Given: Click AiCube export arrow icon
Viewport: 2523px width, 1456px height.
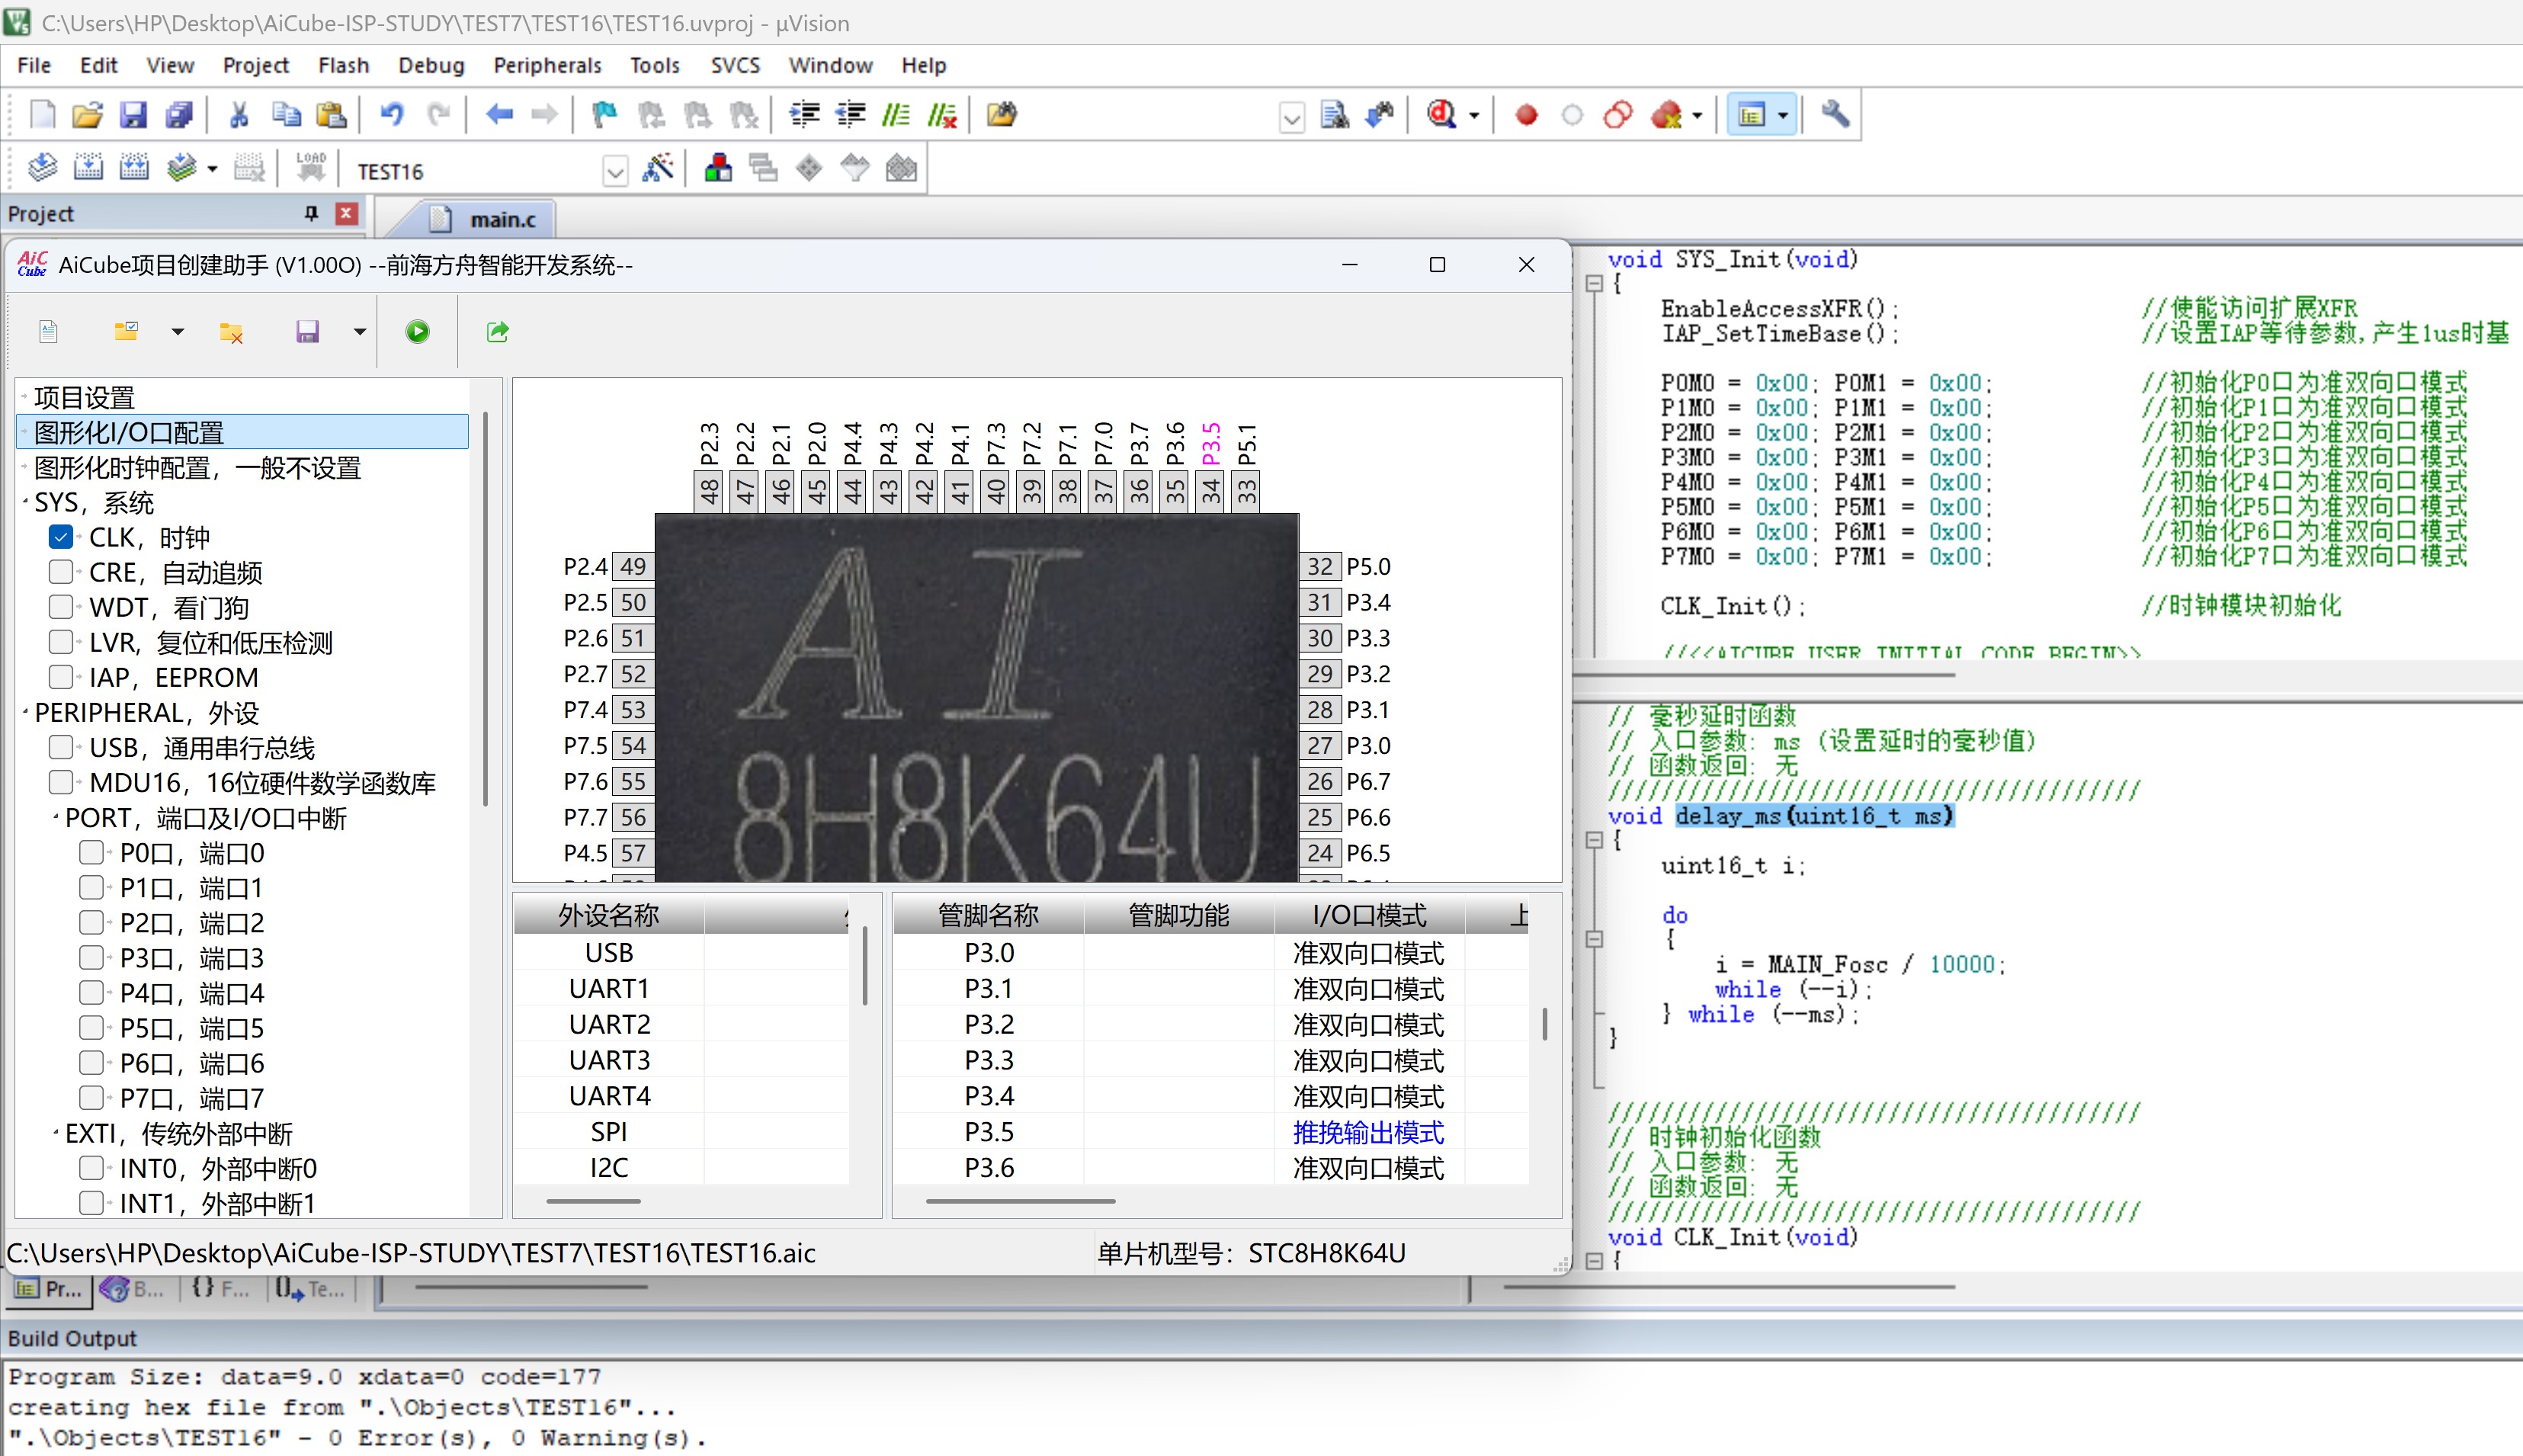Looking at the screenshot, I should tap(498, 331).
